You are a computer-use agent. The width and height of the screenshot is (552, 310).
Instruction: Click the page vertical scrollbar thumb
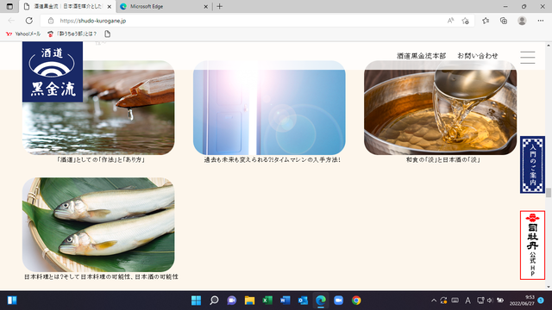549,193
